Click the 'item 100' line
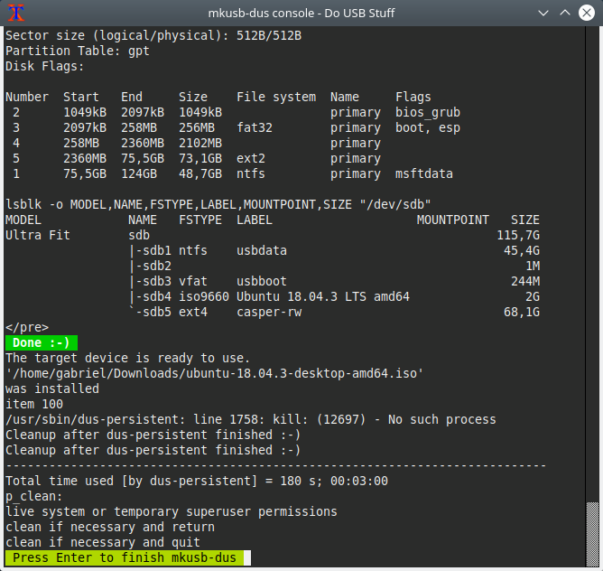603x571 pixels. [x=34, y=404]
